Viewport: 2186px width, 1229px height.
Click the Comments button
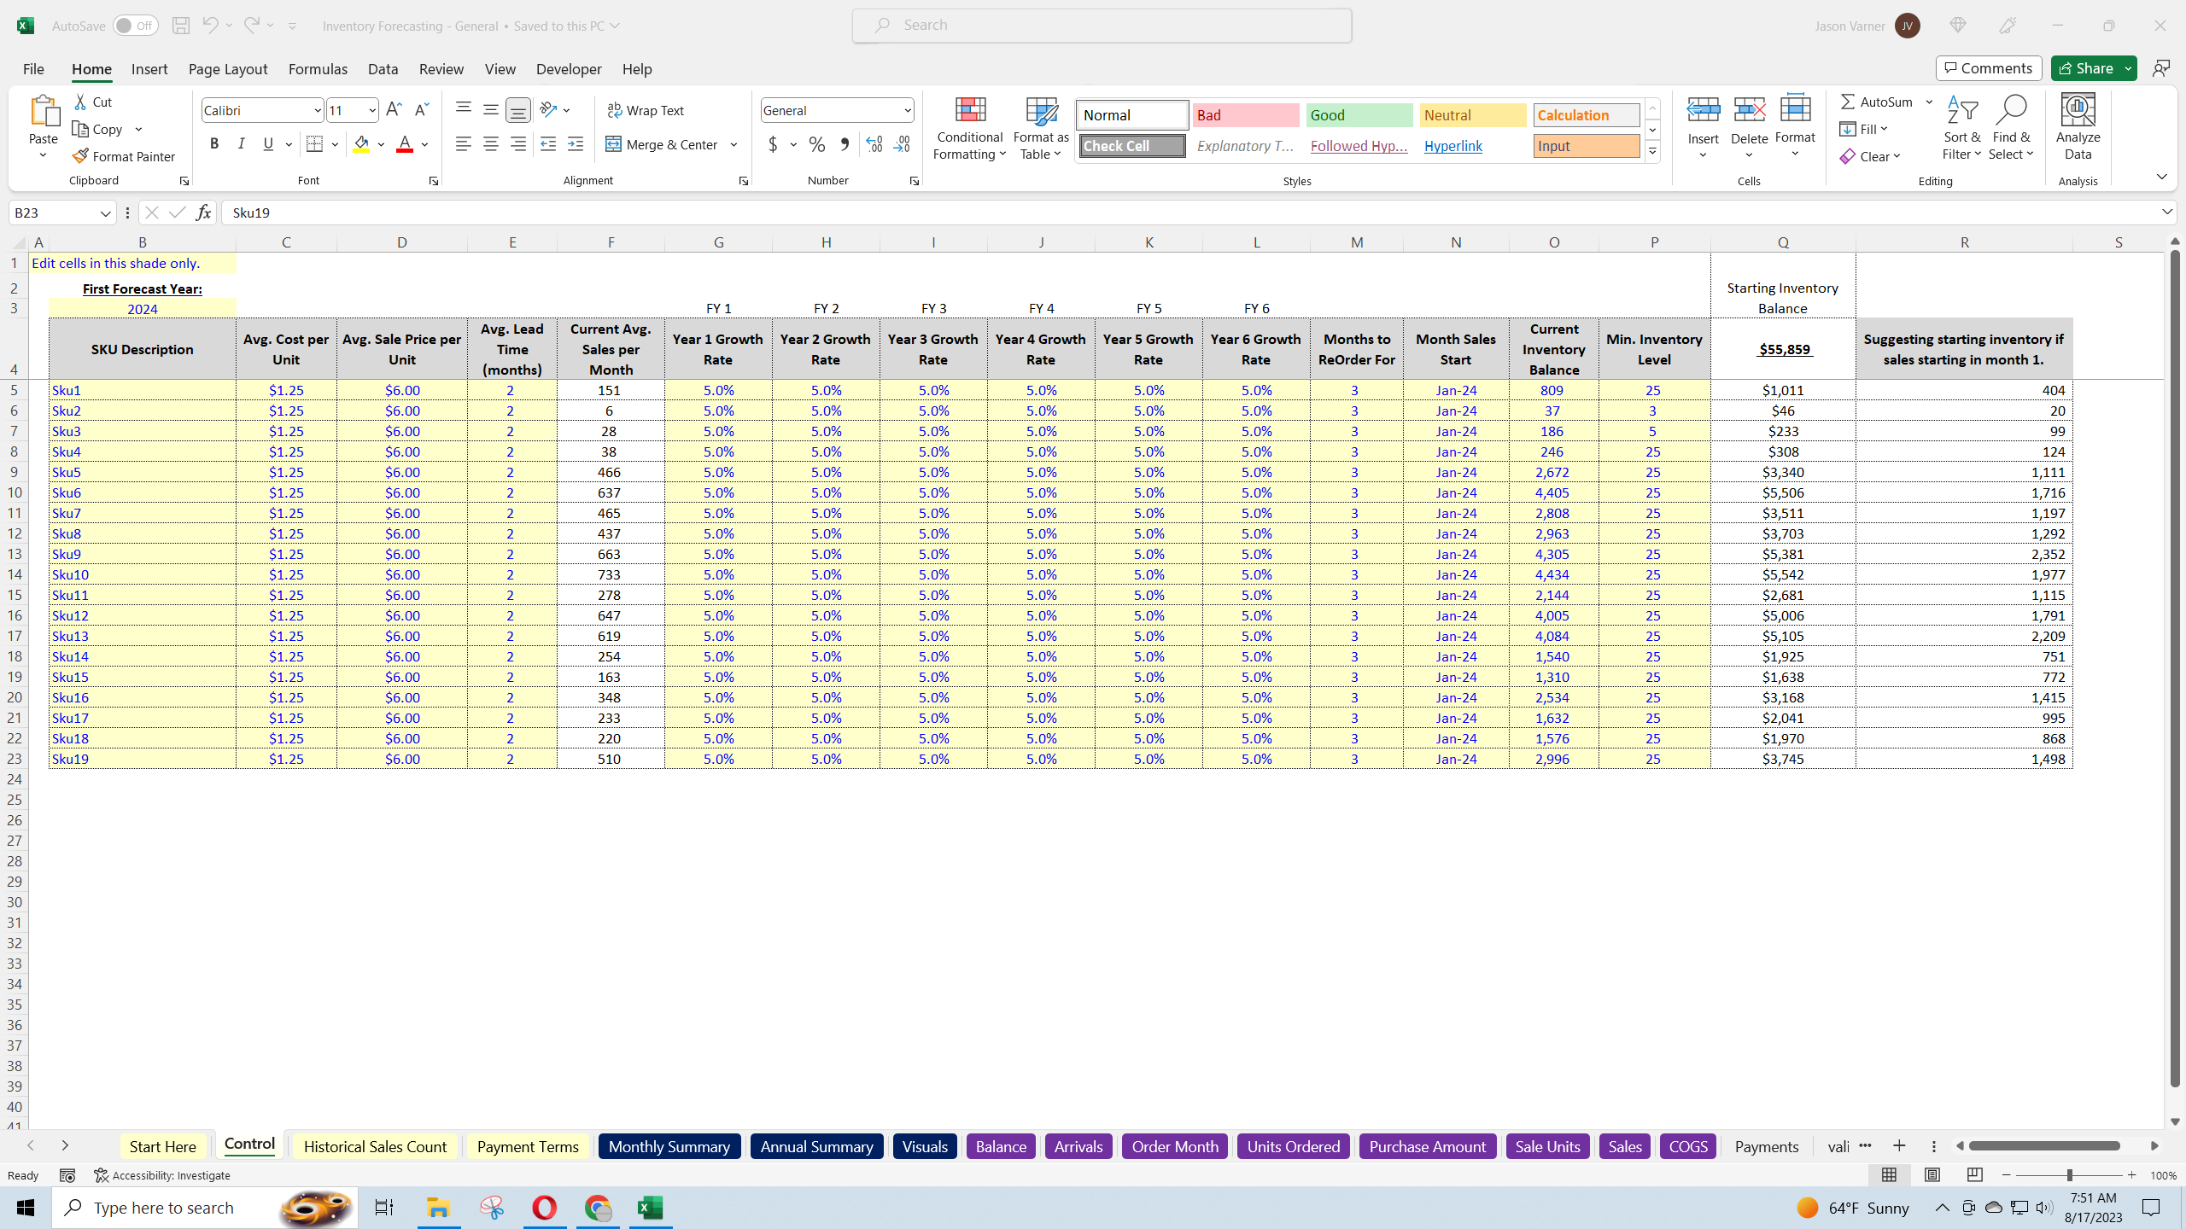1988,68
